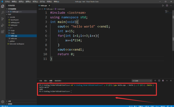Open the Source Control view
Viewport: 174px width, 107px height.
click(x=3, y=19)
